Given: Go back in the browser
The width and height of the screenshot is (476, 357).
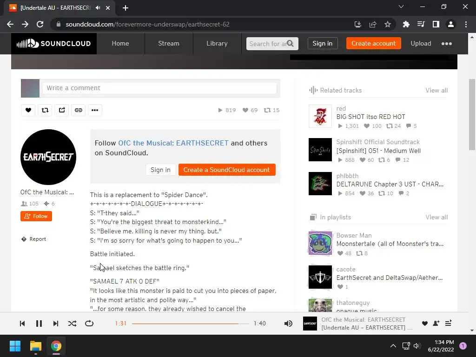Looking at the screenshot, I should [x=10, y=24].
